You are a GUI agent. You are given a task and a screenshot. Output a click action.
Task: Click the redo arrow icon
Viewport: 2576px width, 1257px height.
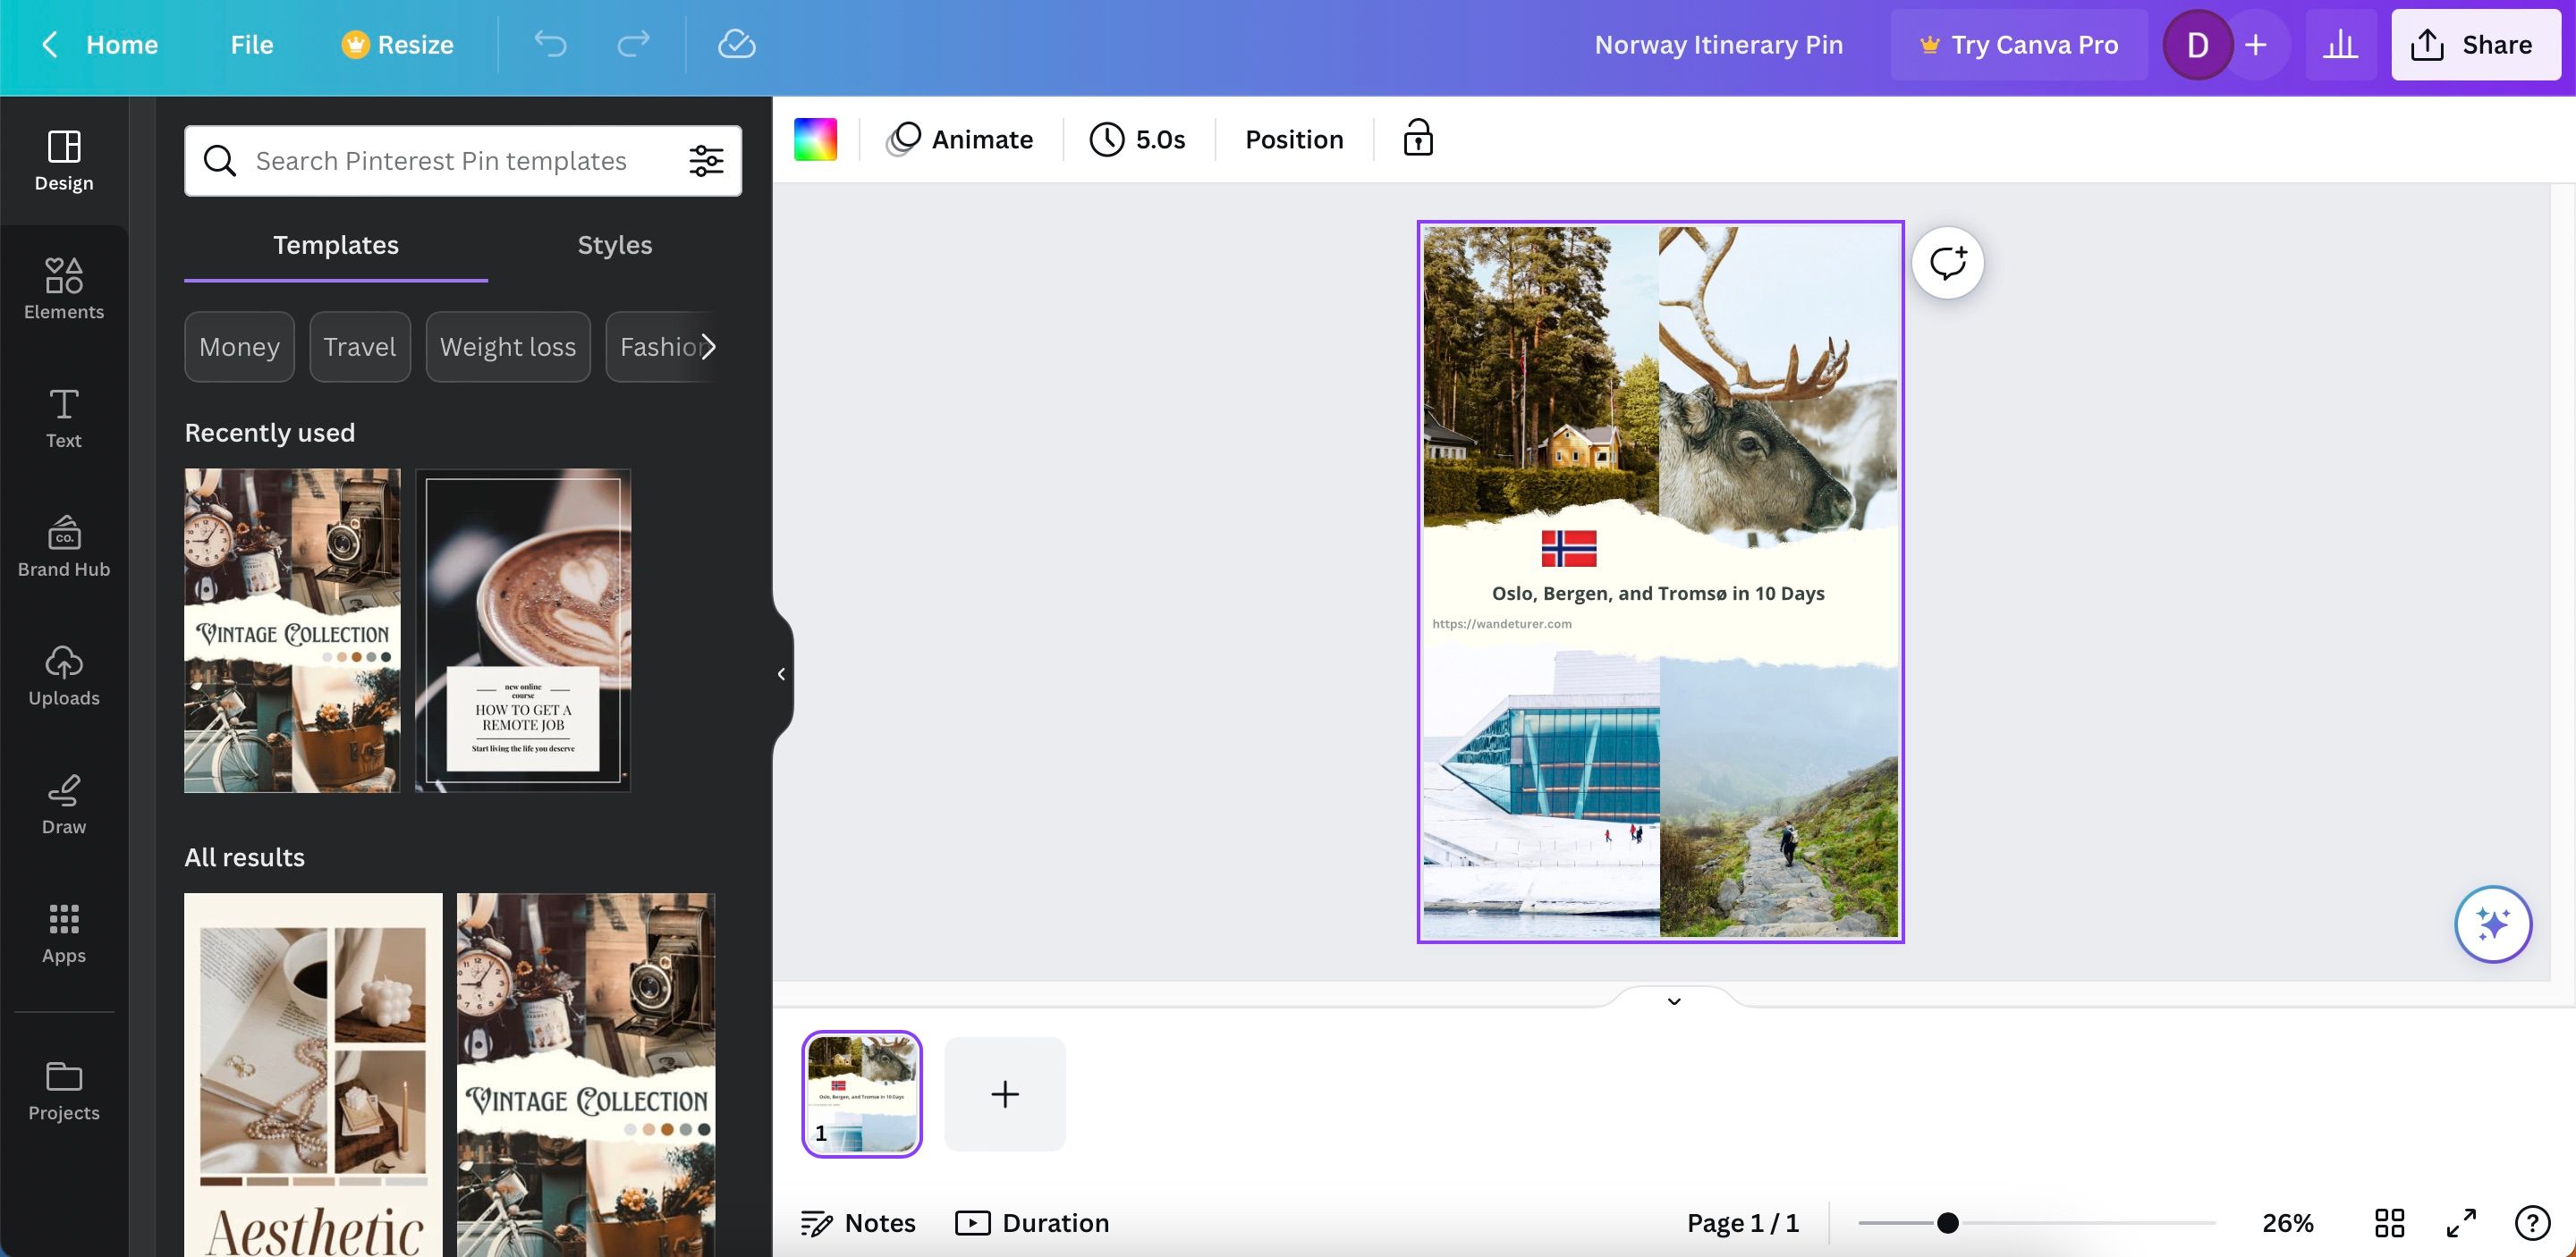[x=632, y=43]
